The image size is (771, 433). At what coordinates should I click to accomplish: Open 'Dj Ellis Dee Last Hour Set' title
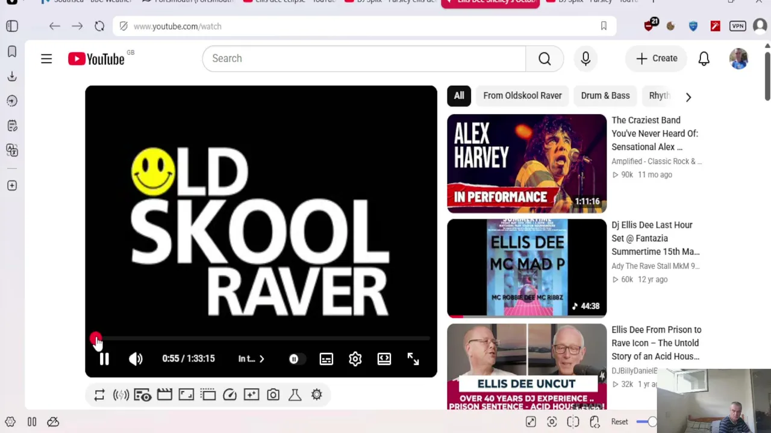(x=655, y=238)
